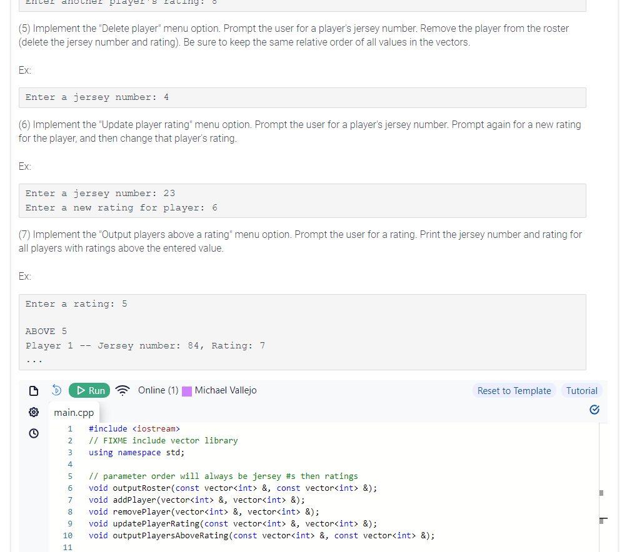Select the main.cpp tab
The image size is (622, 552).
pyautogui.click(x=74, y=412)
